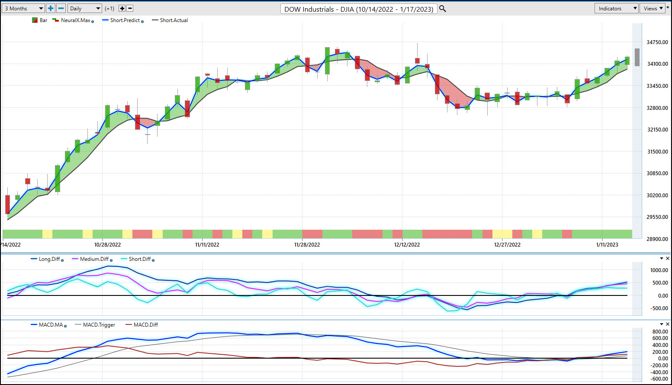Click the (+1) forecast offset label
The width and height of the screenshot is (672, 385).
109,9
